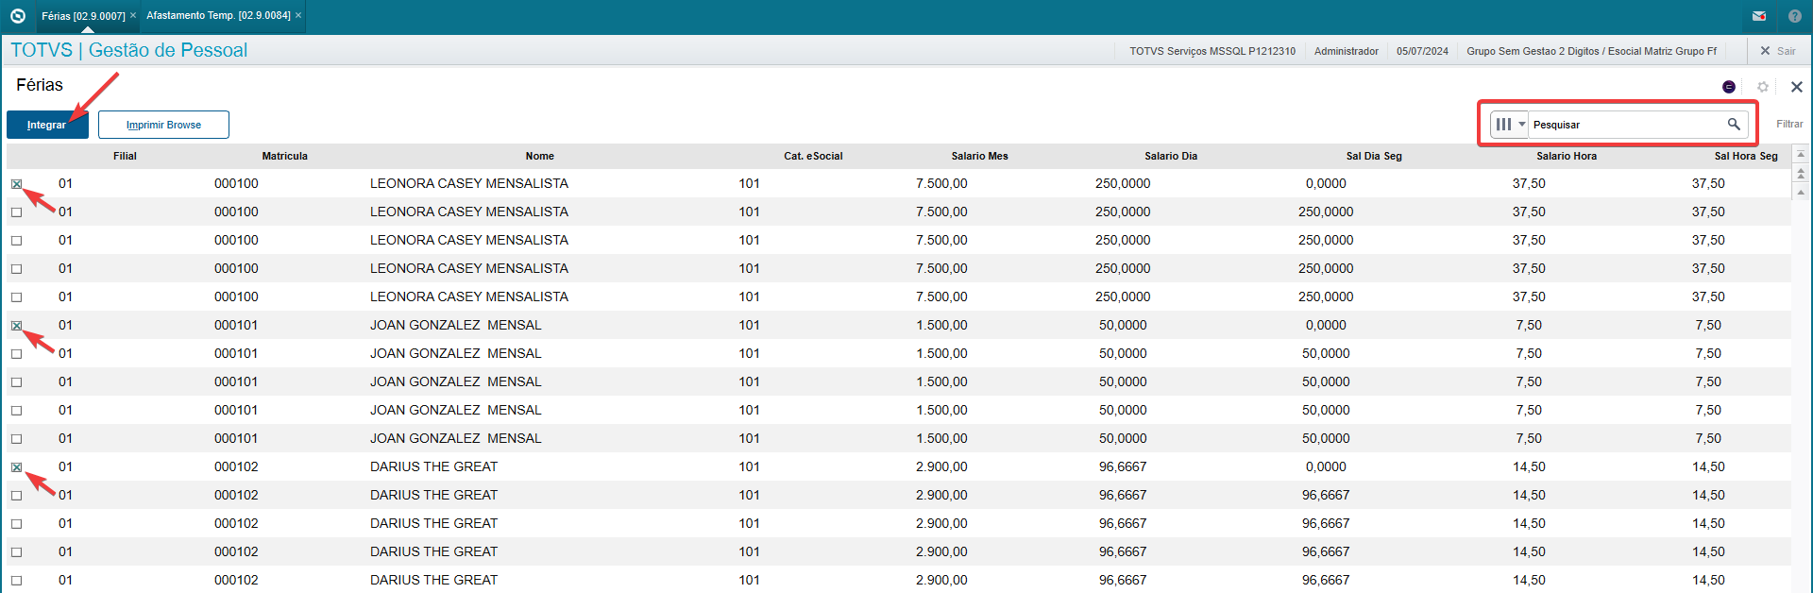The height and width of the screenshot is (593, 1813).
Task: Open the search field dropdown arrow
Action: [1522, 124]
